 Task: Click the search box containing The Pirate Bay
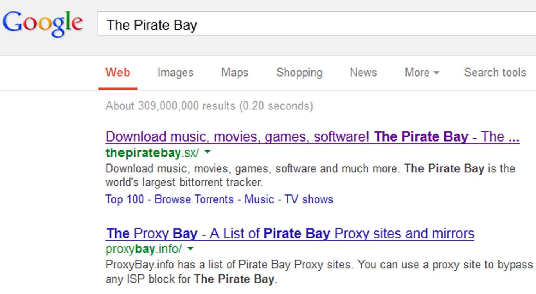click(x=316, y=24)
